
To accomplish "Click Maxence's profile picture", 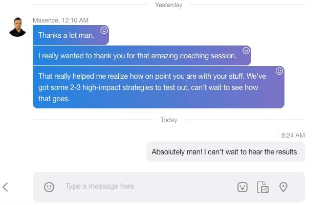I will point(17,27).
